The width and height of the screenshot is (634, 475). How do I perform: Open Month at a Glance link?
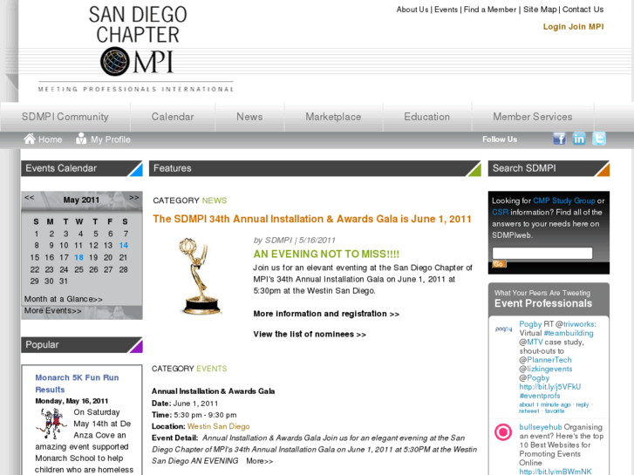[x=63, y=299]
